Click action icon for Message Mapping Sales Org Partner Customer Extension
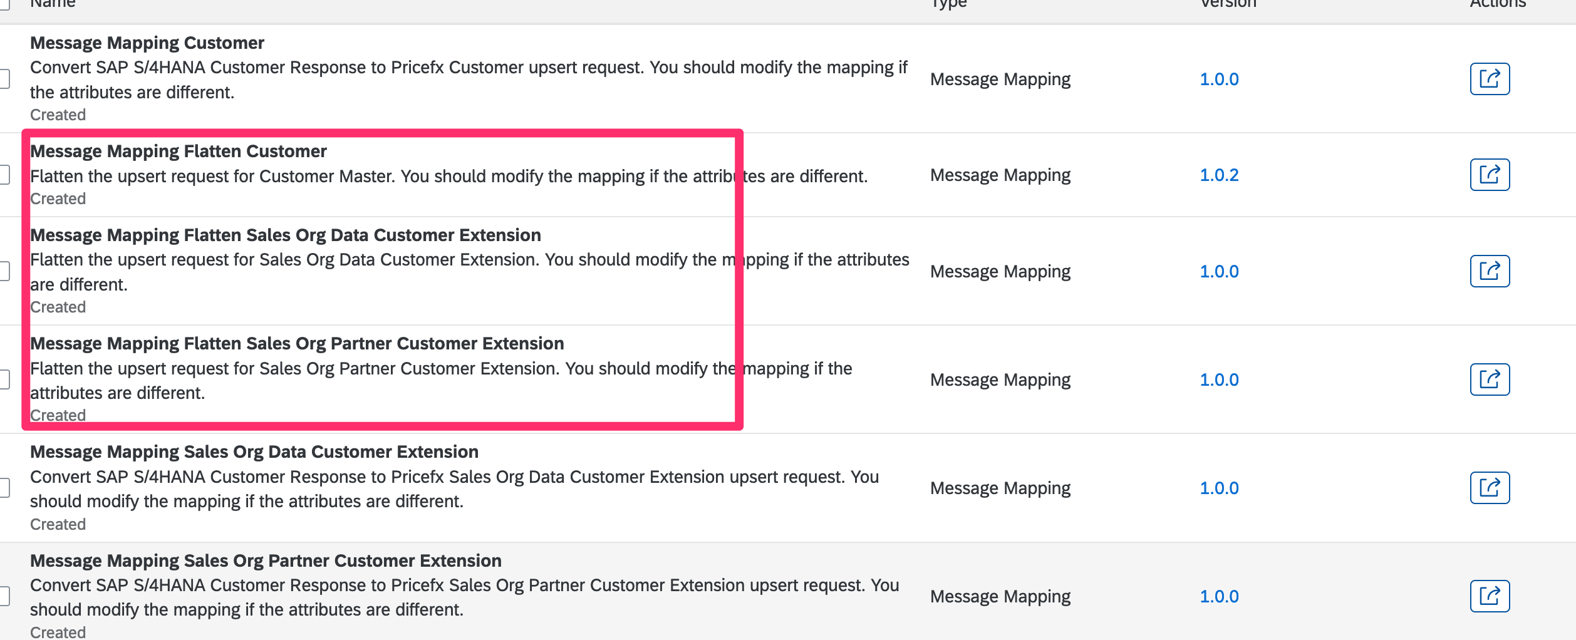This screenshot has height=640, width=1576. (x=1489, y=596)
